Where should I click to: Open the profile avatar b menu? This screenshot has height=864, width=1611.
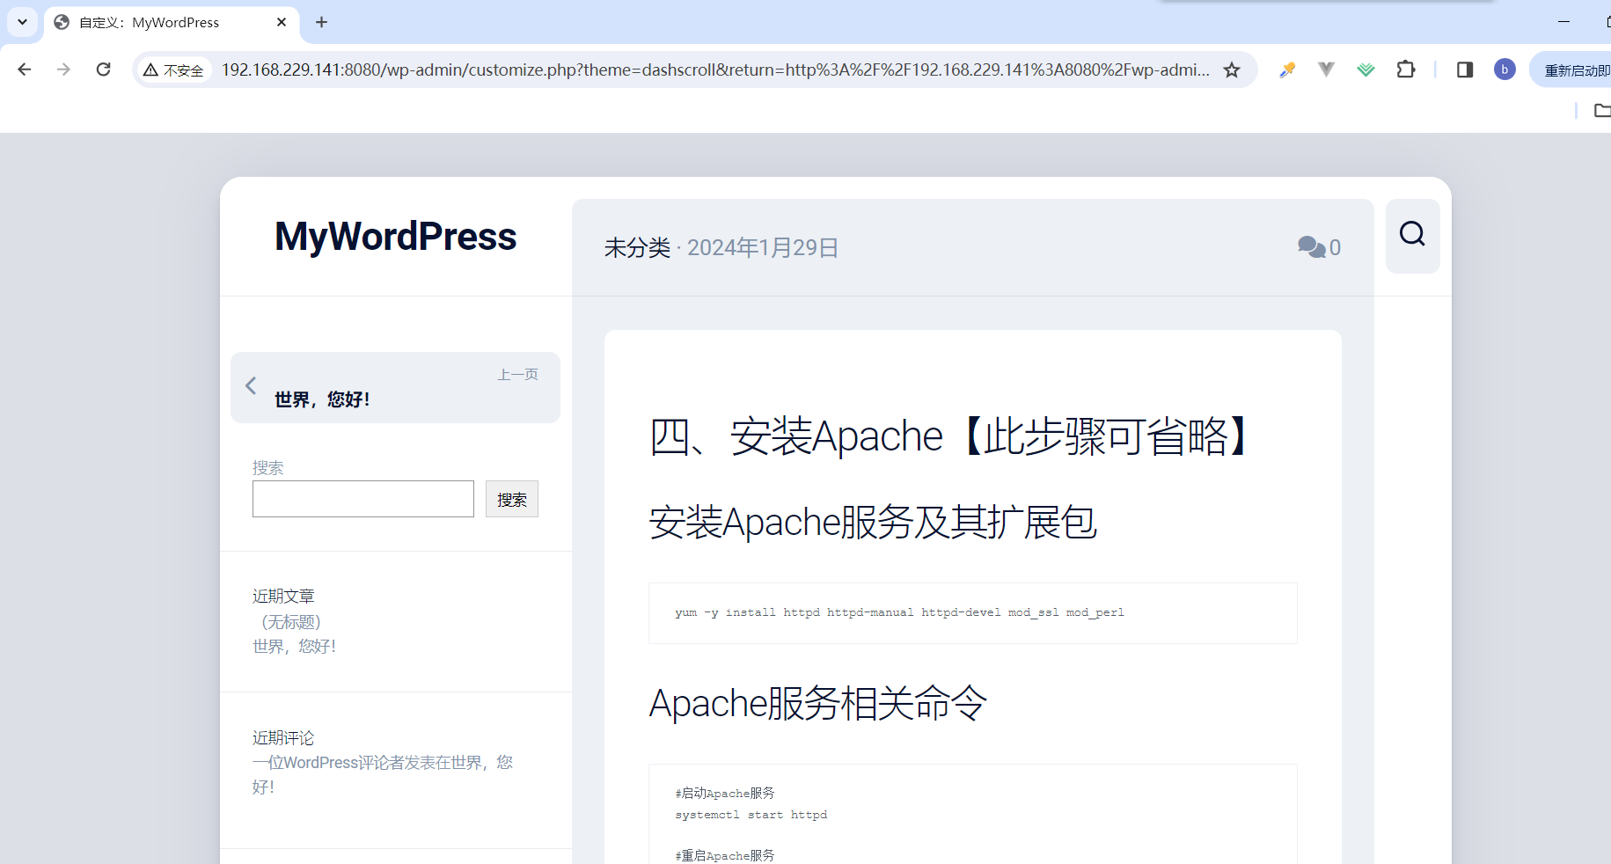coord(1505,70)
